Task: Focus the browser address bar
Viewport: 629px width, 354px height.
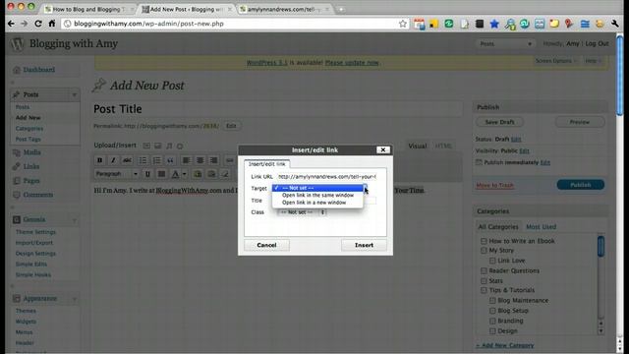Action: coord(236,24)
